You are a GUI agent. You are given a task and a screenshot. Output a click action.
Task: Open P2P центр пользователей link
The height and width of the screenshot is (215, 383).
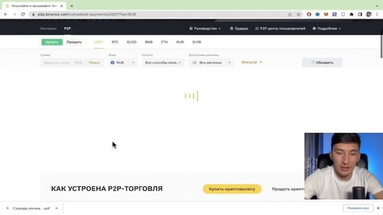280,29
